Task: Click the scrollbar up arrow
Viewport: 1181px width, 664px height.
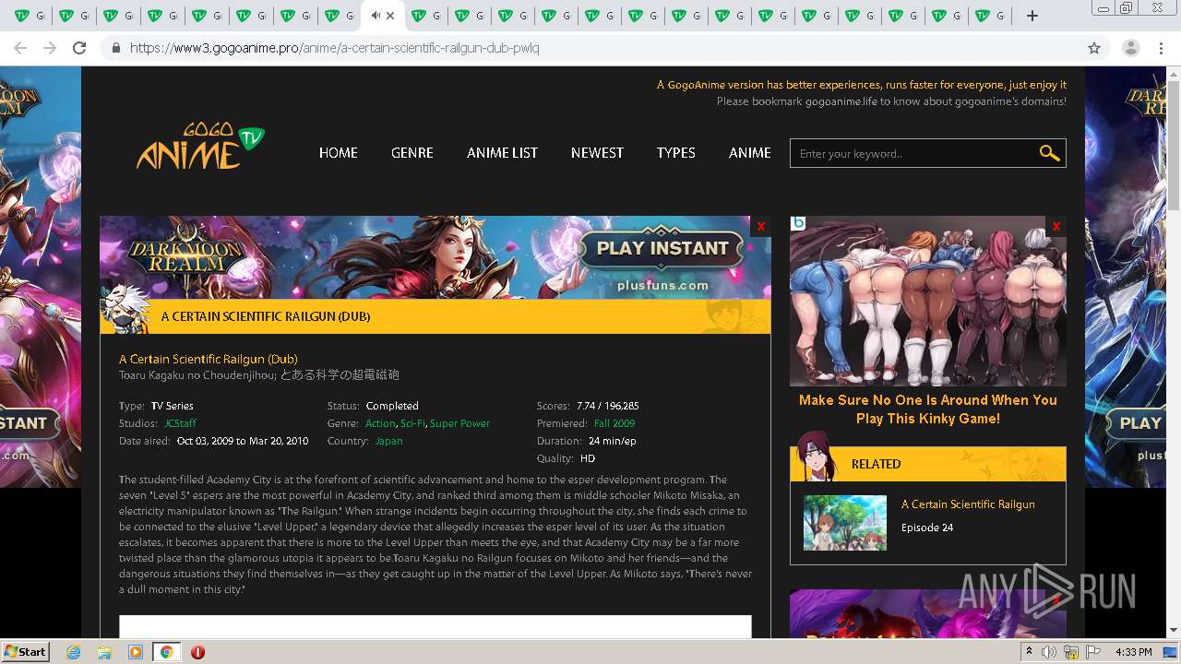Action: pyautogui.click(x=1174, y=74)
